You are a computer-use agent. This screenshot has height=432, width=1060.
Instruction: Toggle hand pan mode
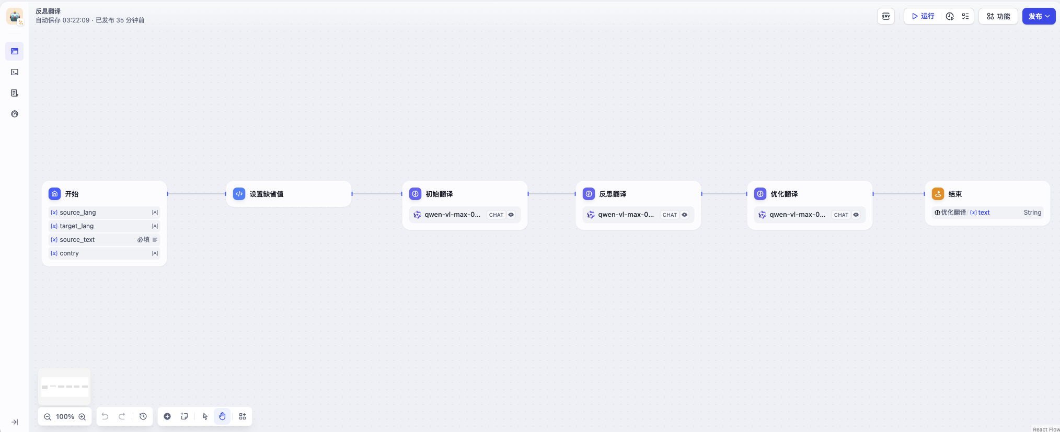pyautogui.click(x=222, y=416)
